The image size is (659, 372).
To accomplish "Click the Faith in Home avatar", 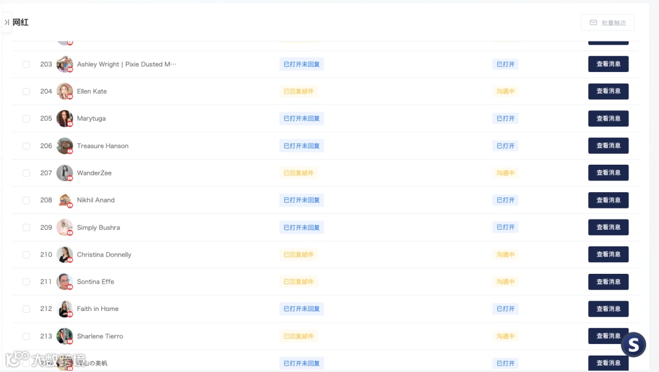I will pos(65,309).
